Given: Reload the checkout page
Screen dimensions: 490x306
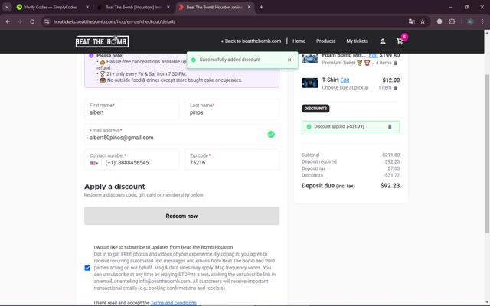Looking at the screenshot, I should point(32,21).
